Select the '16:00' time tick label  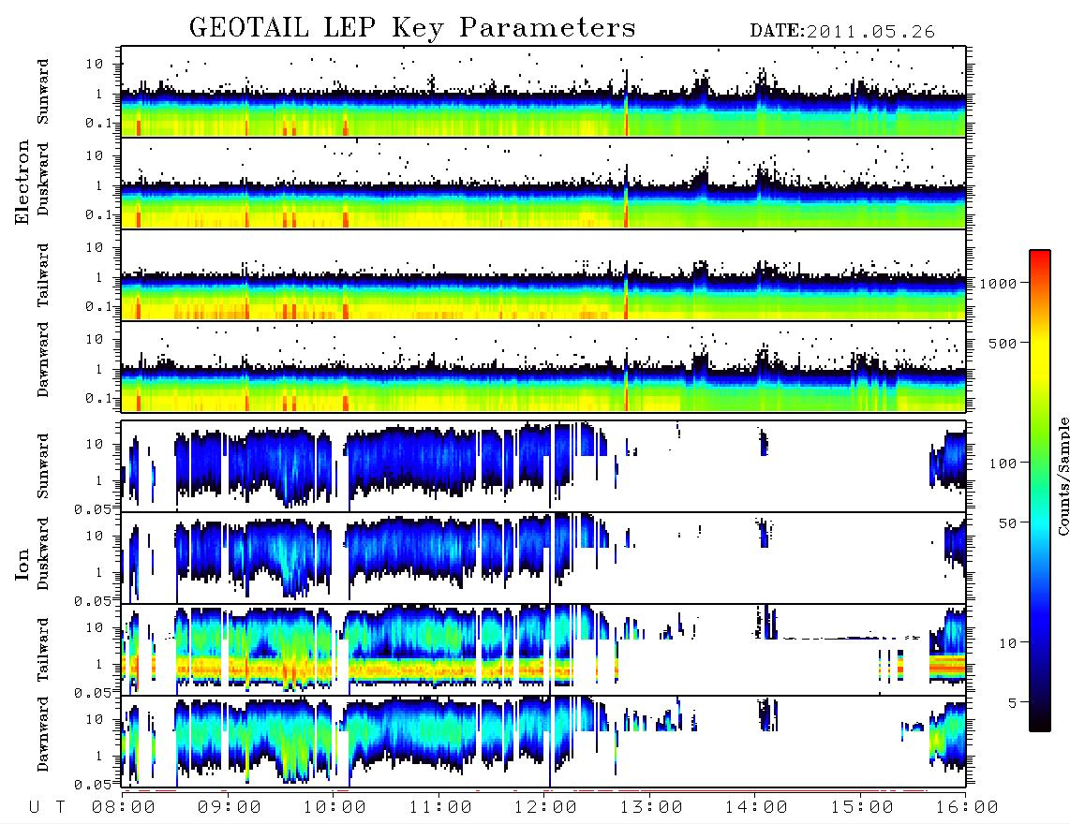967,807
